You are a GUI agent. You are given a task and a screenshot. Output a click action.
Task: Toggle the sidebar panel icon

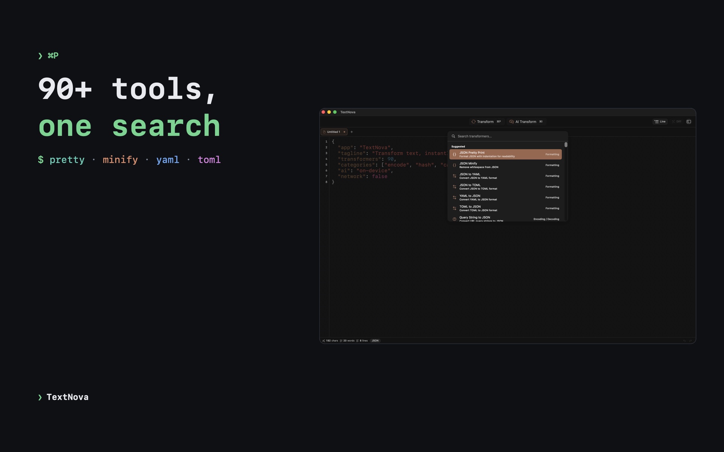(x=689, y=122)
